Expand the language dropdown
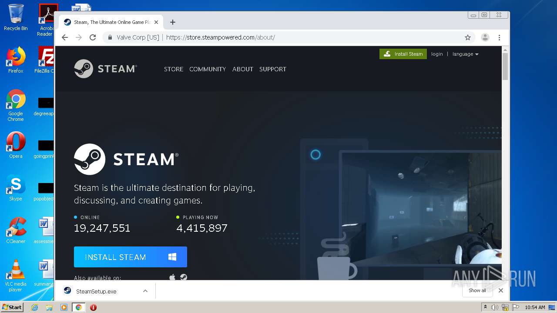Screen dimensions: 557x313 tap(465, 54)
